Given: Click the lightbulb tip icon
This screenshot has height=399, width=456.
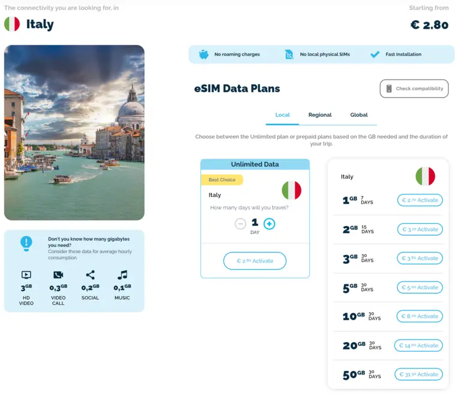Looking at the screenshot, I should click(x=26, y=243).
